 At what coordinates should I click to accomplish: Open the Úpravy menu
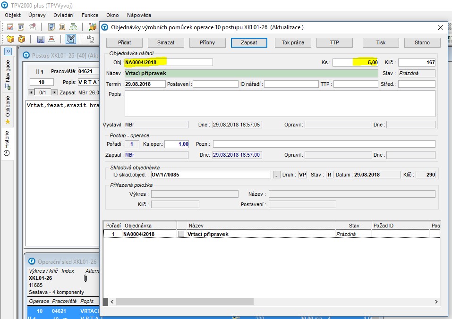[x=37, y=15]
